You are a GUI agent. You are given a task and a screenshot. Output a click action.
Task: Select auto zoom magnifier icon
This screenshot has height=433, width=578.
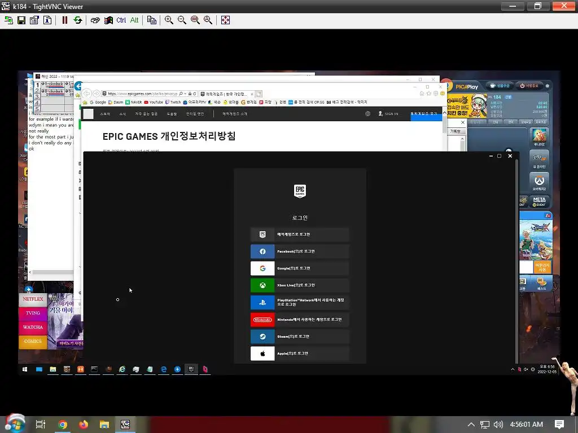click(x=208, y=20)
